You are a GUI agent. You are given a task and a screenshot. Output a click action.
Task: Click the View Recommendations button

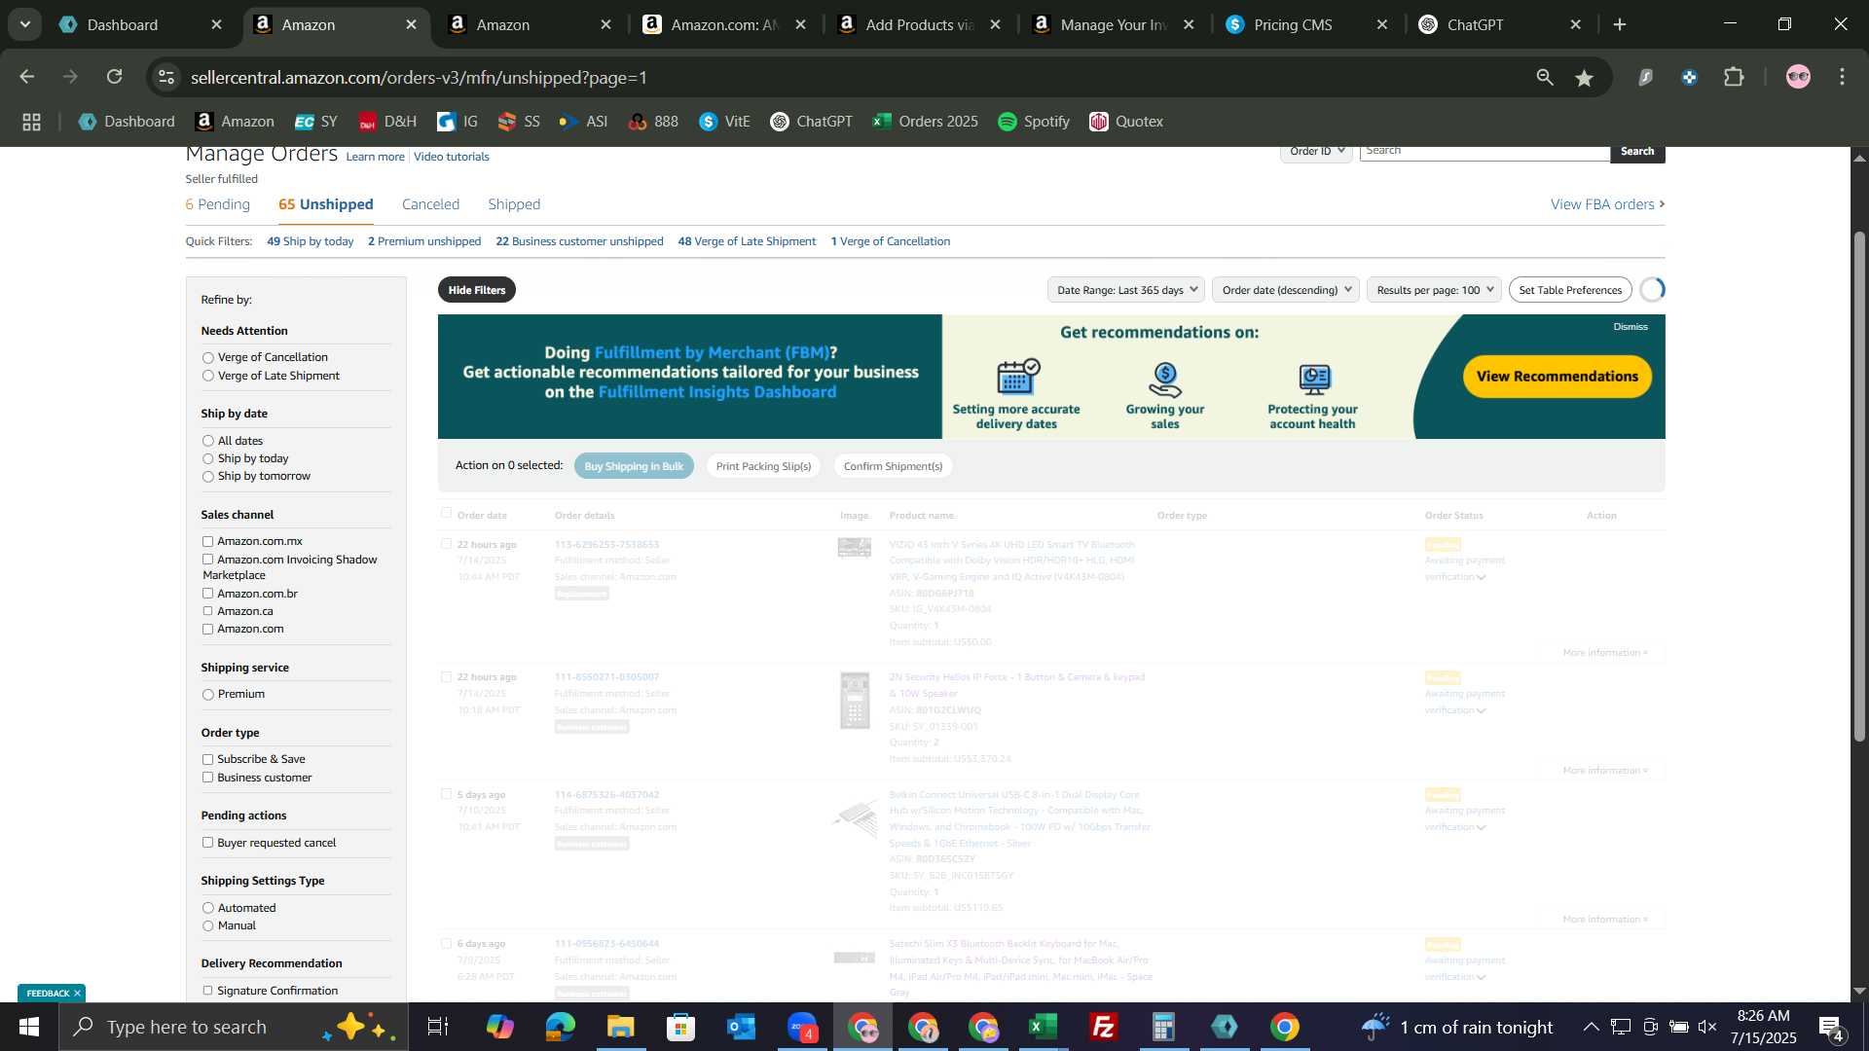[x=1557, y=377]
